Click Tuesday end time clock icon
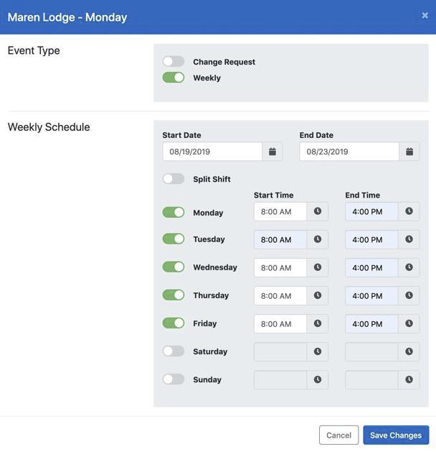The height and width of the screenshot is (452, 436). 409,239
